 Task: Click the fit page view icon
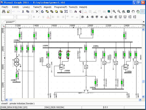pos(128,11)
